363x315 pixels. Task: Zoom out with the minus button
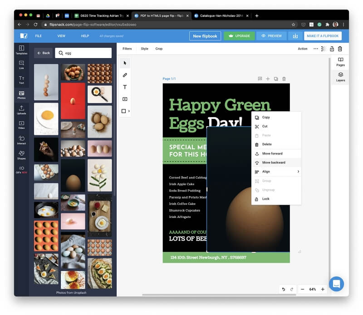point(303,289)
